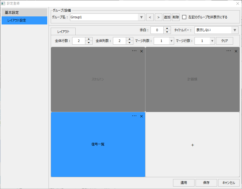Open the マージ行数 dropdown
This screenshot has width=242, height=189.
click(212, 41)
